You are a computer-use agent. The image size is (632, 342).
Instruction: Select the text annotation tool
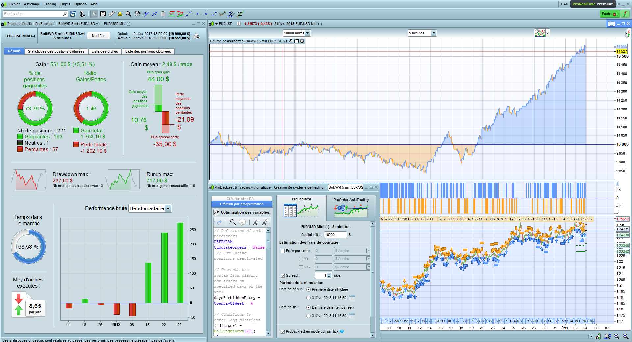pyautogui.click(x=103, y=14)
